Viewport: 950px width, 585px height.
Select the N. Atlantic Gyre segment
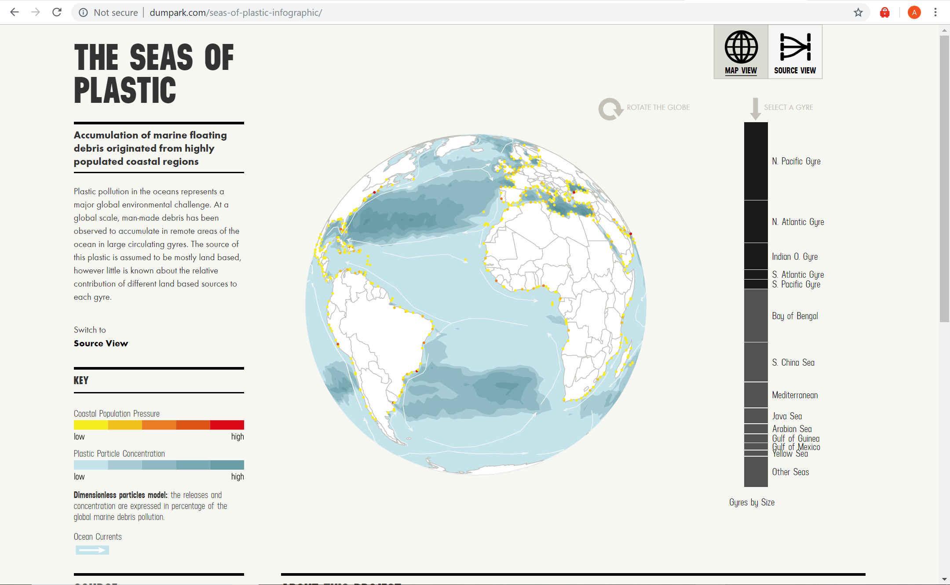click(756, 222)
